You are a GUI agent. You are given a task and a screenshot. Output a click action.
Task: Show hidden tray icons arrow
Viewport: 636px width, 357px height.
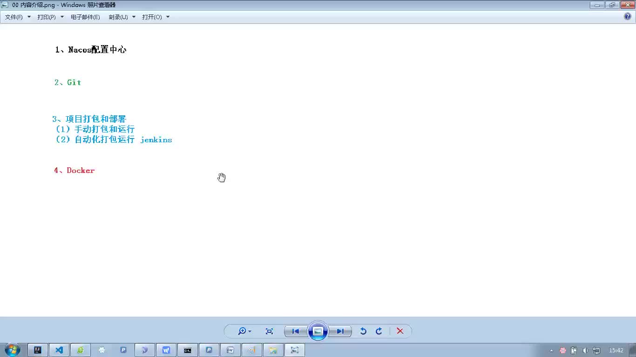click(552, 350)
